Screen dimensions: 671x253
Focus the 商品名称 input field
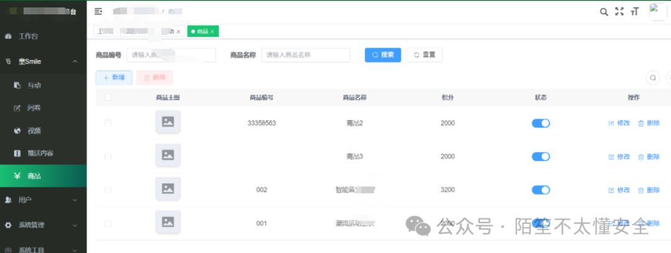306,55
